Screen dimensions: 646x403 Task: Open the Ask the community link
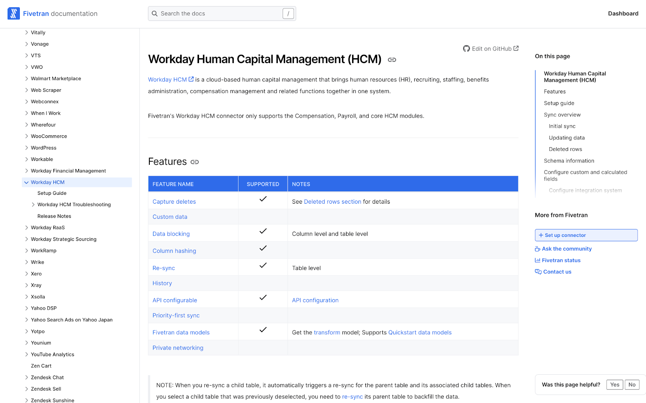566,249
